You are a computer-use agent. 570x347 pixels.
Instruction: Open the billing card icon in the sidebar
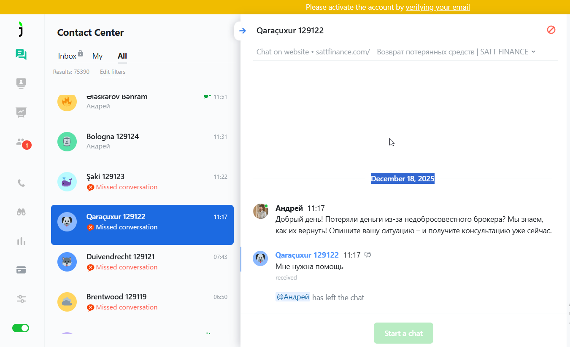21,270
